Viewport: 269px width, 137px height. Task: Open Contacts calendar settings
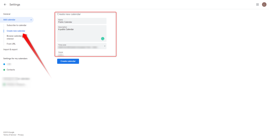tap(11, 70)
